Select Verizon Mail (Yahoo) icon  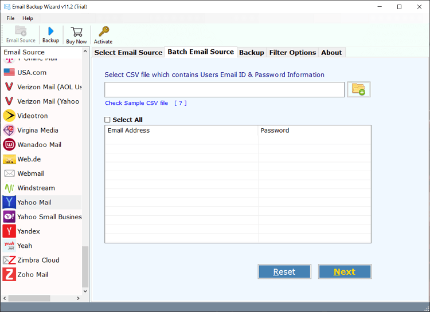point(9,101)
